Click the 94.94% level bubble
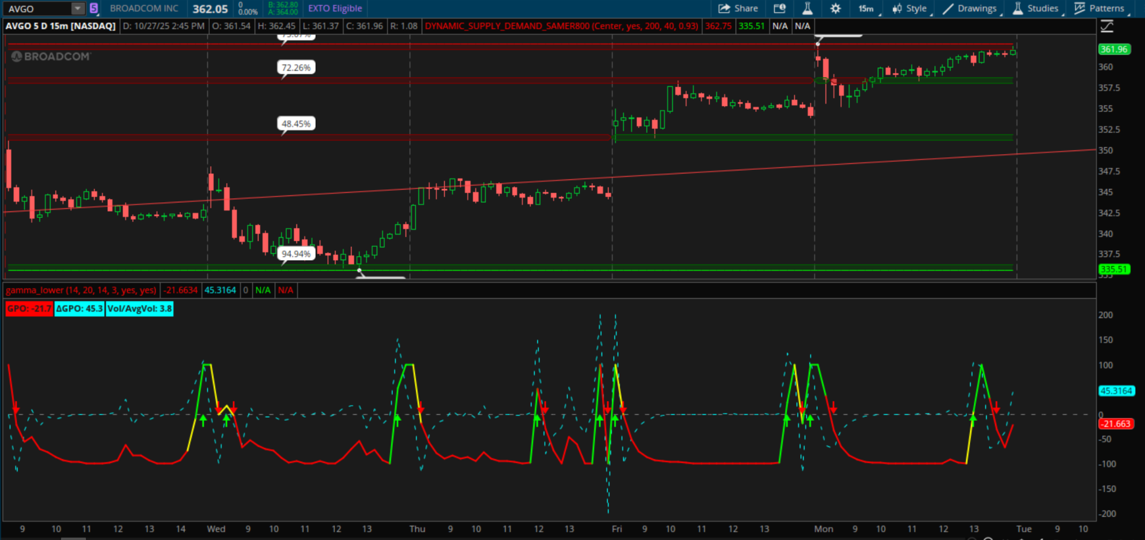The height and width of the screenshot is (540, 1145). (x=296, y=254)
